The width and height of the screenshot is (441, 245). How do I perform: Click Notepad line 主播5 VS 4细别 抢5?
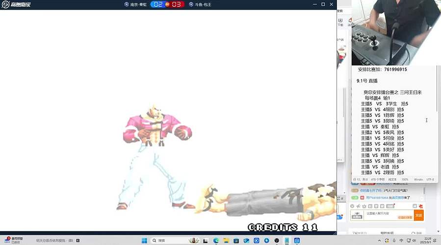[x=382, y=110]
